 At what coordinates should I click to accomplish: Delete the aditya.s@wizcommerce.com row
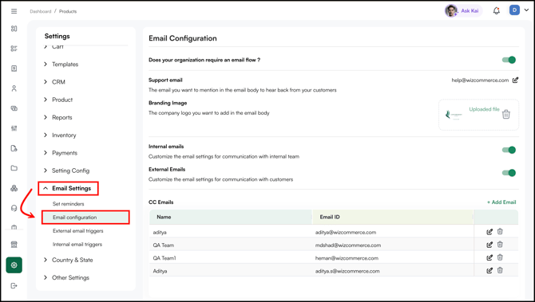pos(500,270)
